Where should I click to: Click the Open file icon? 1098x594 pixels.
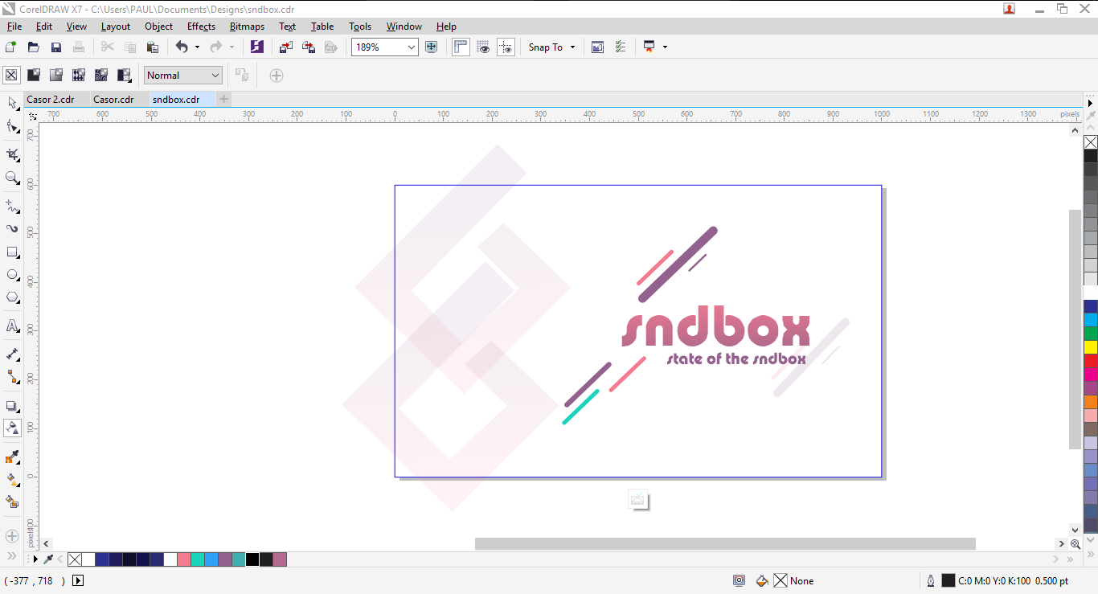(x=33, y=47)
